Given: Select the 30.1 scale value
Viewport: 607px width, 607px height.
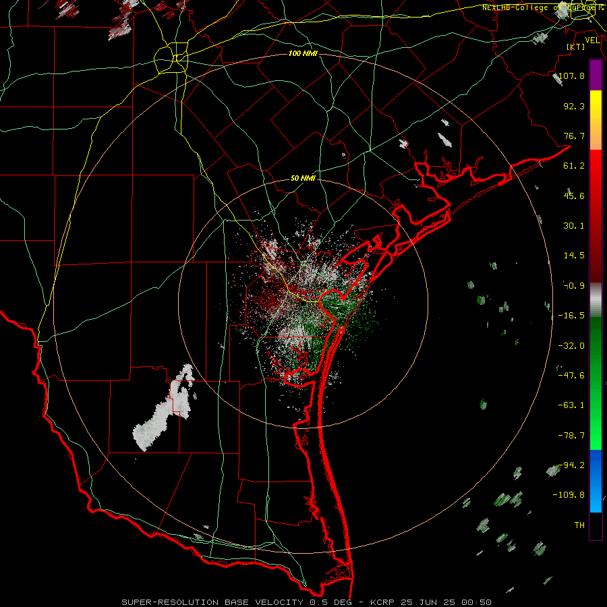Looking at the screenshot, I should (x=574, y=226).
